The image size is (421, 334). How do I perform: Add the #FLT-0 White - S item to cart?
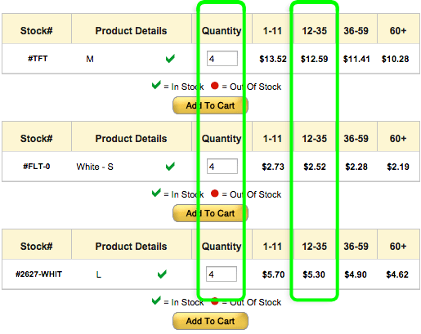pyautogui.click(x=210, y=213)
